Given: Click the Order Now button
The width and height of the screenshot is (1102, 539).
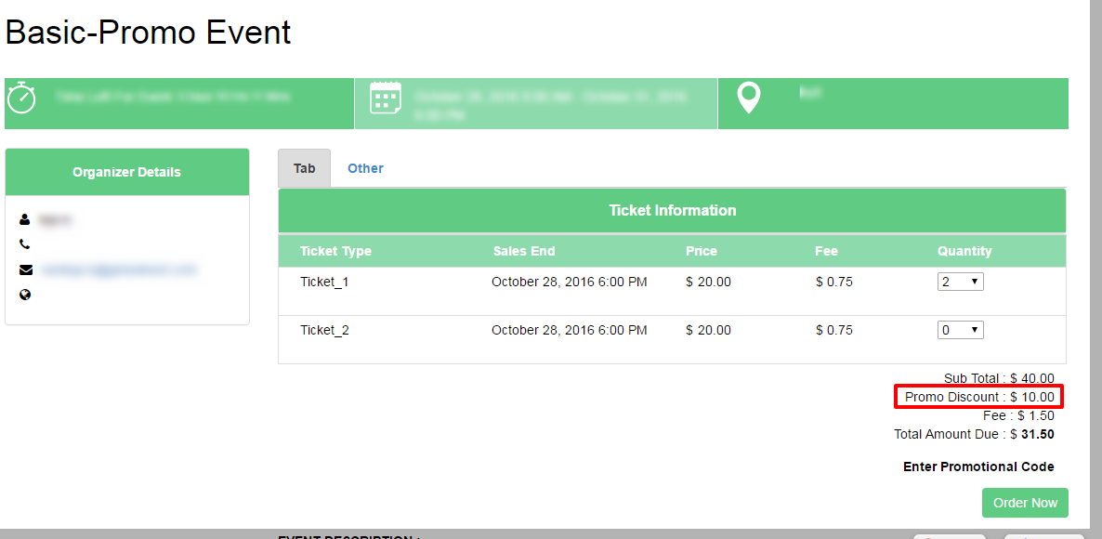Looking at the screenshot, I should (1025, 503).
